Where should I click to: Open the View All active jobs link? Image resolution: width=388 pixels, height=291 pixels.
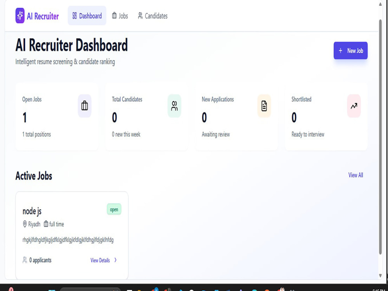click(355, 175)
